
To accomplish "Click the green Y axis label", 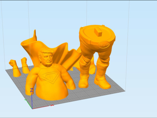I will (x=26, y=100).
